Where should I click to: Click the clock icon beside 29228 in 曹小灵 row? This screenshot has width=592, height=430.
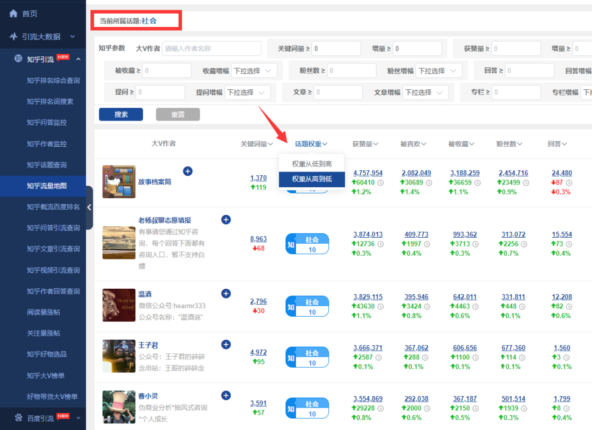point(380,409)
